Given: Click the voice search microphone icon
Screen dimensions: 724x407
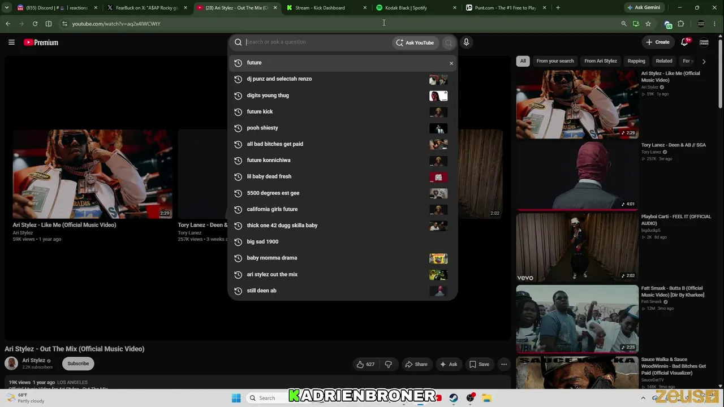Looking at the screenshot, I should 466,42.
